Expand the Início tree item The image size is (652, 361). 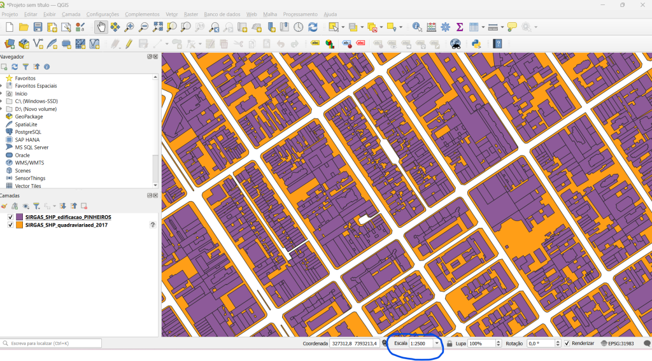point(1,94)
